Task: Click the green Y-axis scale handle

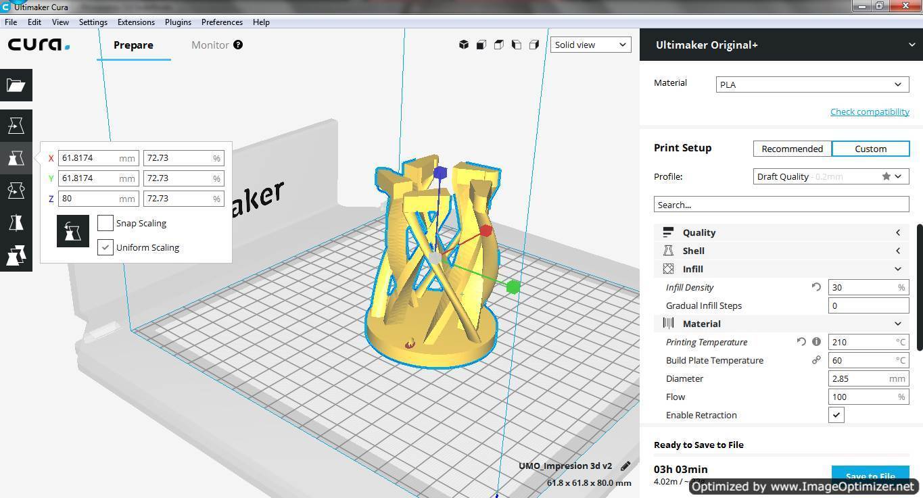Action: (513, 288)
